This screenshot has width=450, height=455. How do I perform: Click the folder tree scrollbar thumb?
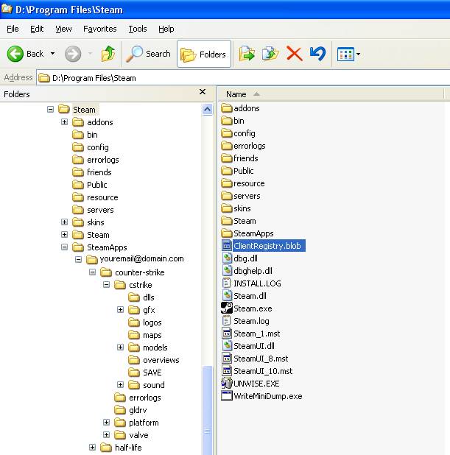(207, 410)
